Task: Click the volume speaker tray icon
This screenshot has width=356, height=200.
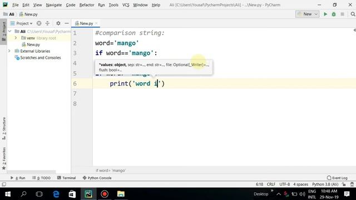Action: (302, 194)
